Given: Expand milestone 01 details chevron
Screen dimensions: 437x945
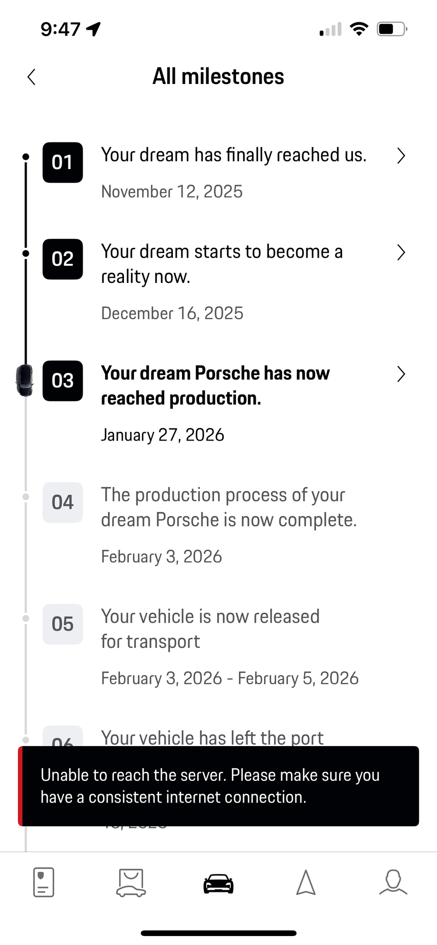Looking at the screenshot, I should 401,156.
